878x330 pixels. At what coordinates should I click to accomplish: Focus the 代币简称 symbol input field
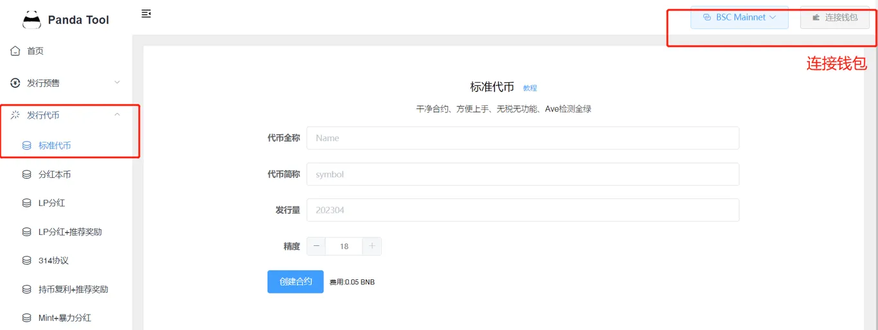(523, 174)
